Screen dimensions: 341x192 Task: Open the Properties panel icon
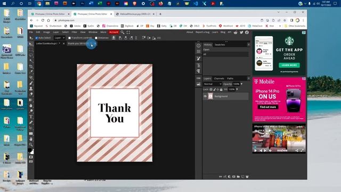click(199, 52)
